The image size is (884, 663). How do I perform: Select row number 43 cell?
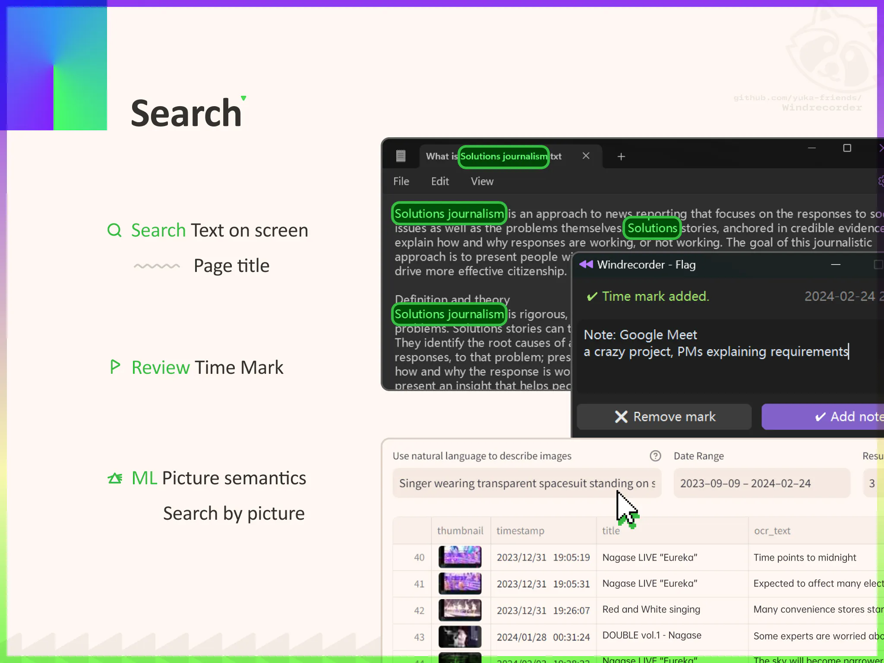[412, 637]
